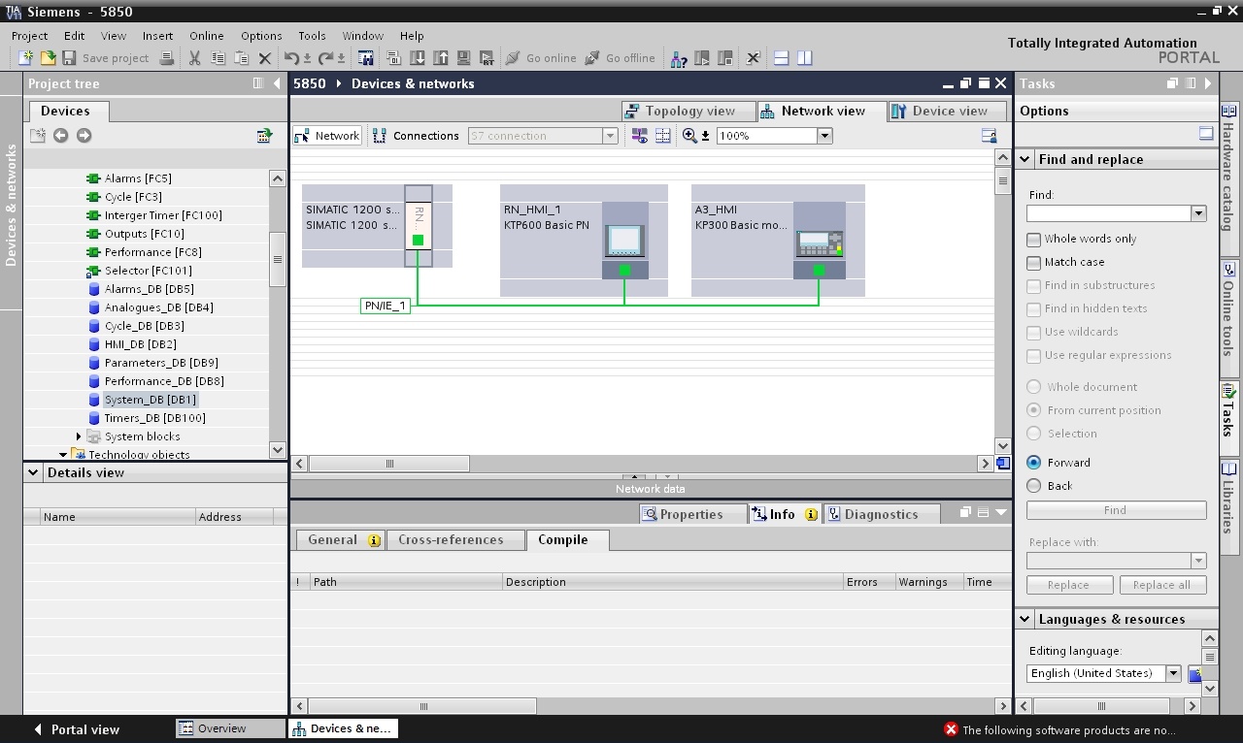Click the Open project folder icon
The image size is (1243, 743).
pos(48,58)
